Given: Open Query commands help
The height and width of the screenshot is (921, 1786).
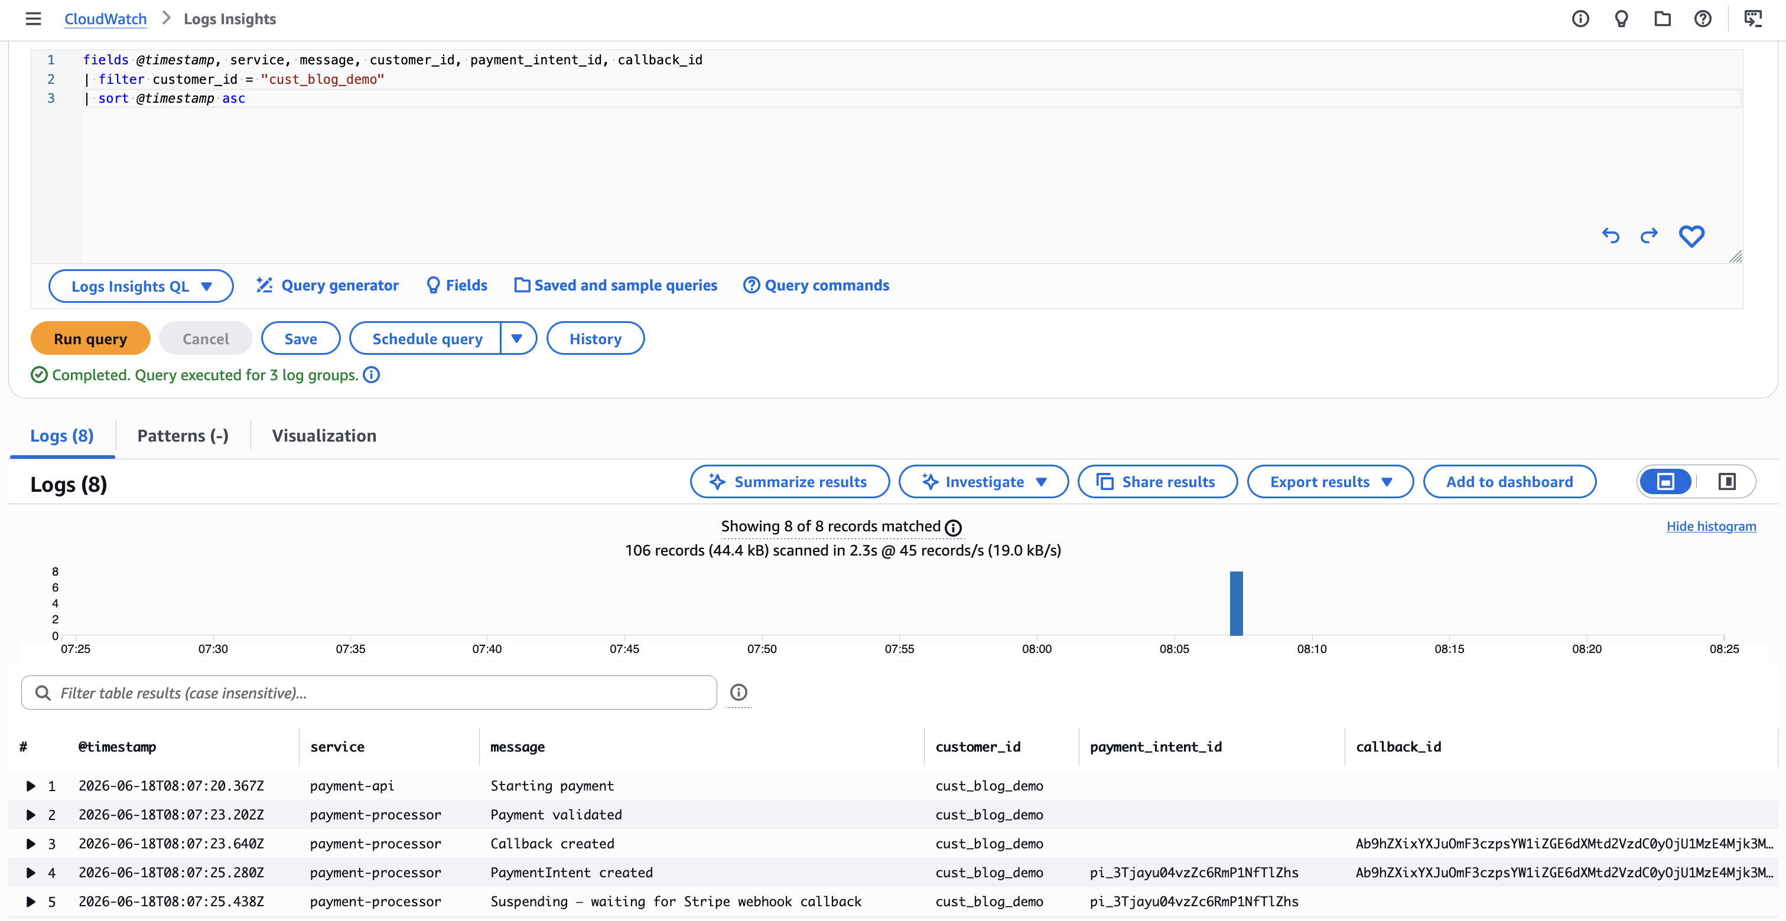Looking at the screenshot, I should [x=816, y=285].
